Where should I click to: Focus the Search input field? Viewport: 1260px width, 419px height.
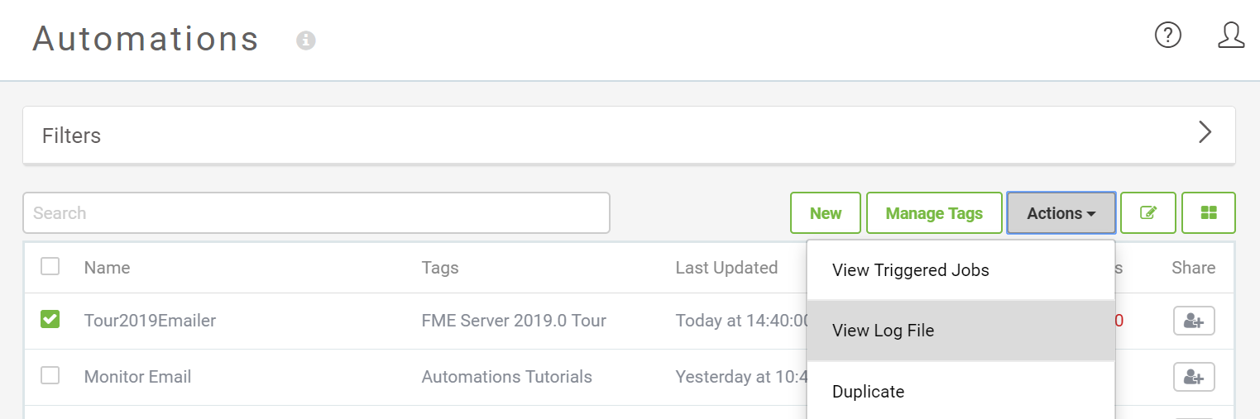pos(316,213)
